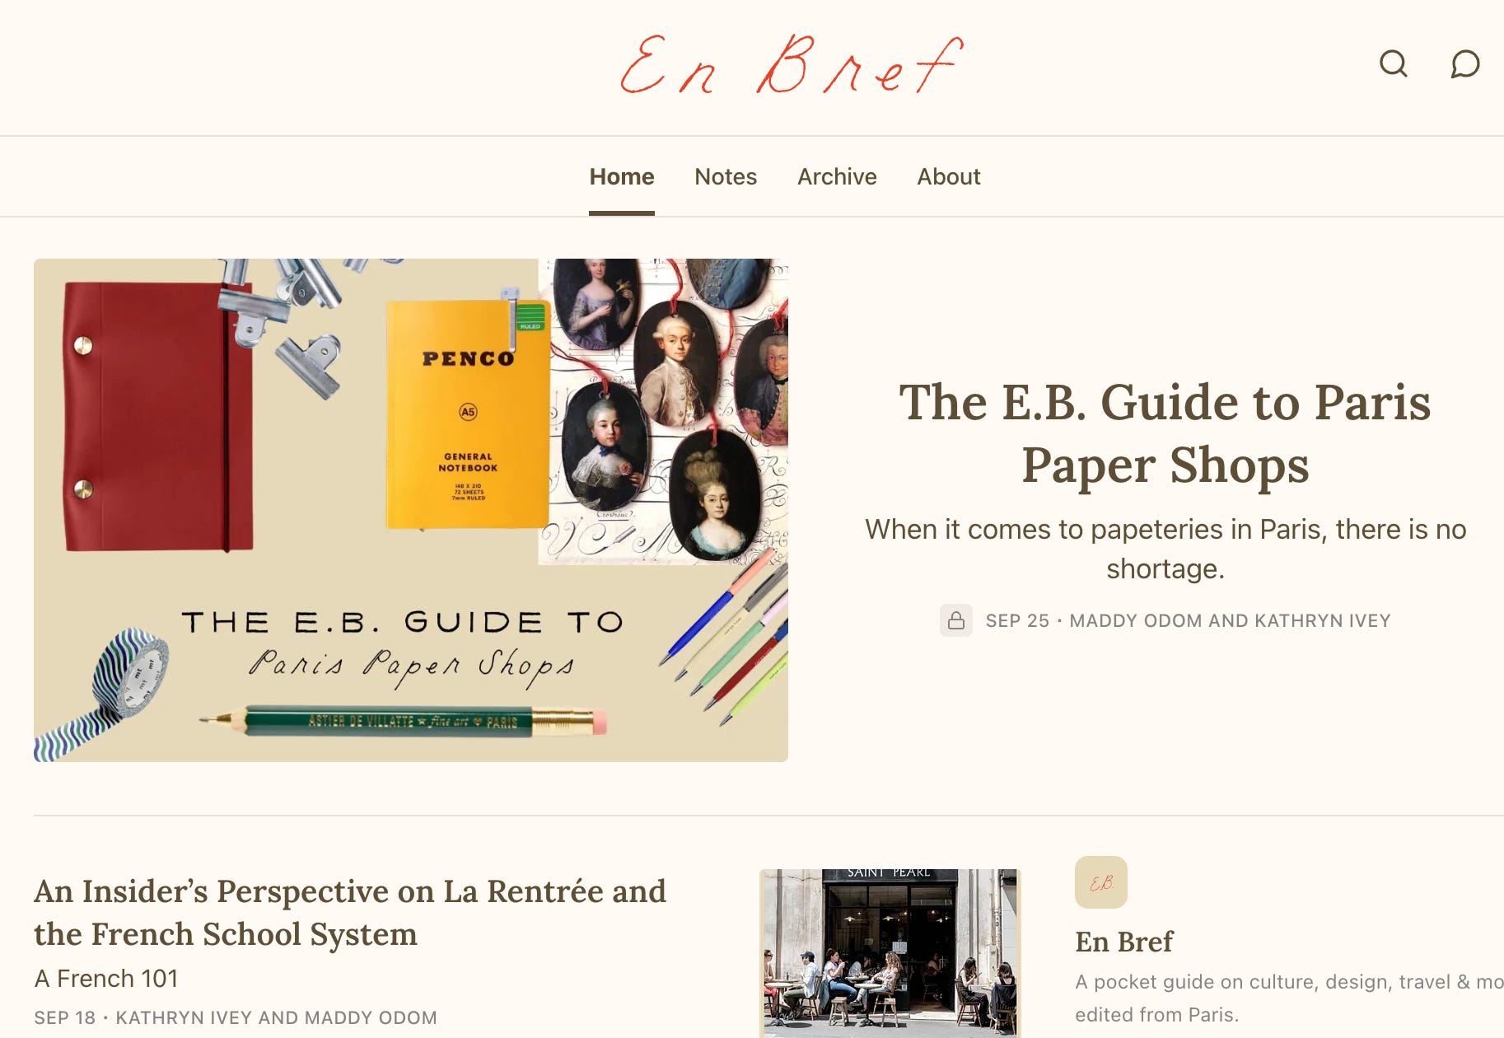The width and height of the screenshot is (1504, 1038).
Task: Click the En Bref sidebar publication name
Action: (x=1124, y=942)
